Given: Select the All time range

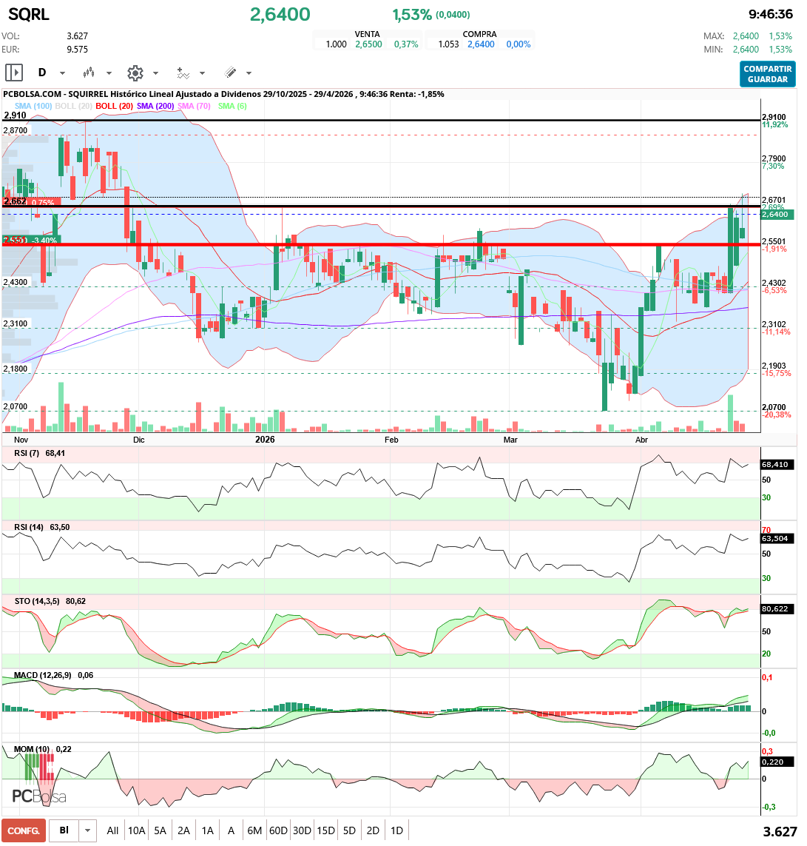Looking at the screenshot, I should coord(112,831).
